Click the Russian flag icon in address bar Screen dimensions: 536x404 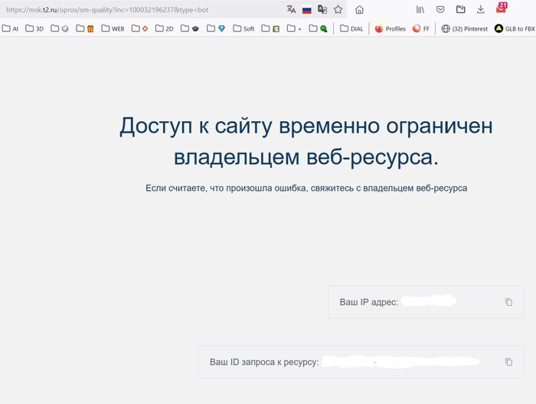click(307, 10)
